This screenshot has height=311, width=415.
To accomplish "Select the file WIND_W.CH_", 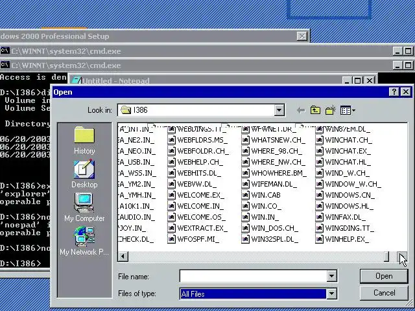I will 342,173.
